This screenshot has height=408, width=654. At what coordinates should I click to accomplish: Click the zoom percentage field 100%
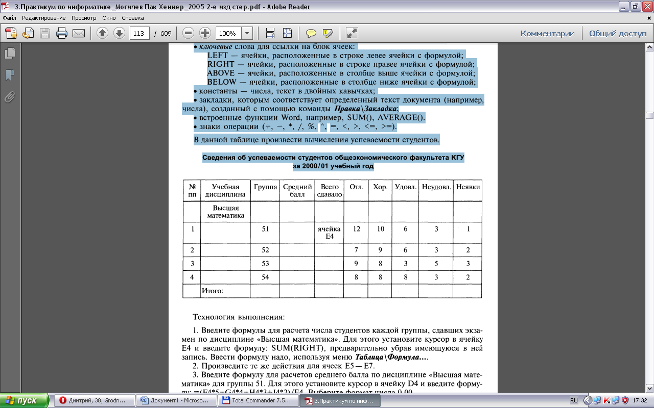[228, 34]
